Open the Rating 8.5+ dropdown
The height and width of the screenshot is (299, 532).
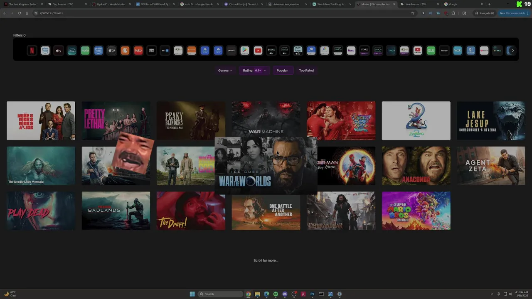(x=254, y=71)
